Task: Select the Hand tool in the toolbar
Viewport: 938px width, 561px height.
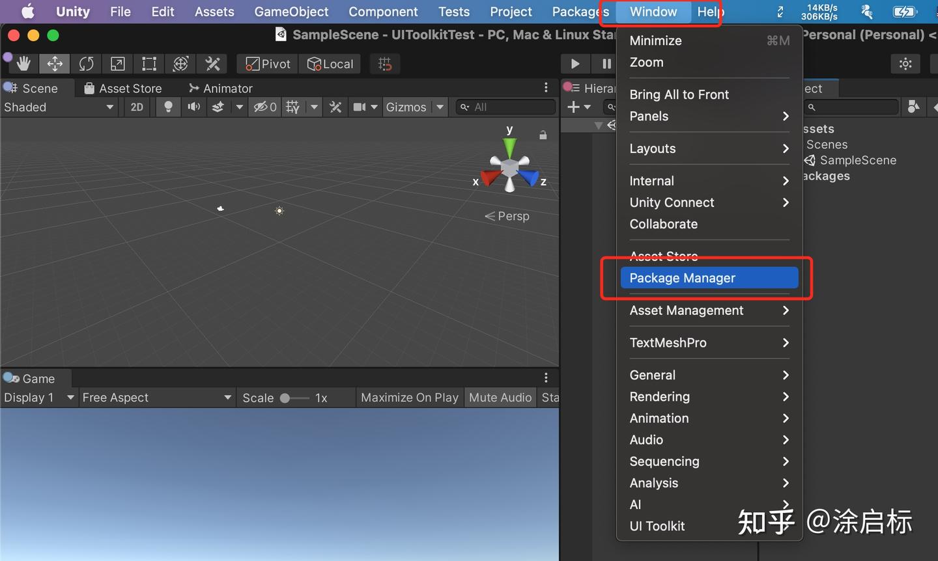Action: tap(23, 63)
